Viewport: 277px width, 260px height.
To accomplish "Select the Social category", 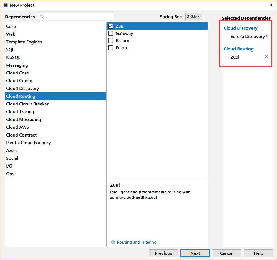I will tap(56, 158).
